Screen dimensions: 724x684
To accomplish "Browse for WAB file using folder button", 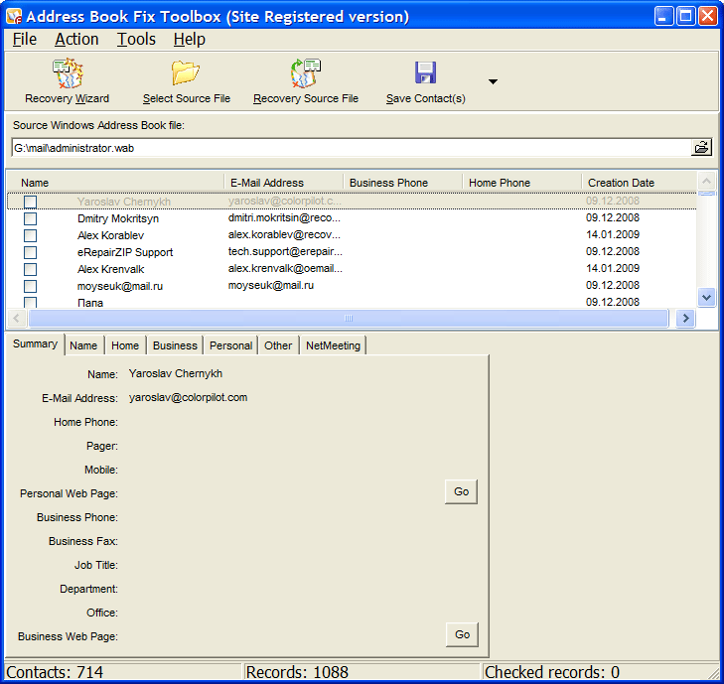I will [x=701, y=148].
